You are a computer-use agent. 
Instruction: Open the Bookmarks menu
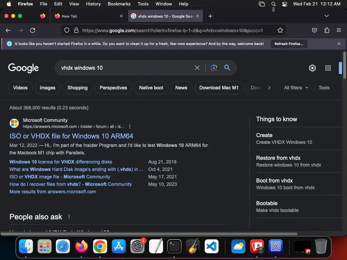(119, 4)
